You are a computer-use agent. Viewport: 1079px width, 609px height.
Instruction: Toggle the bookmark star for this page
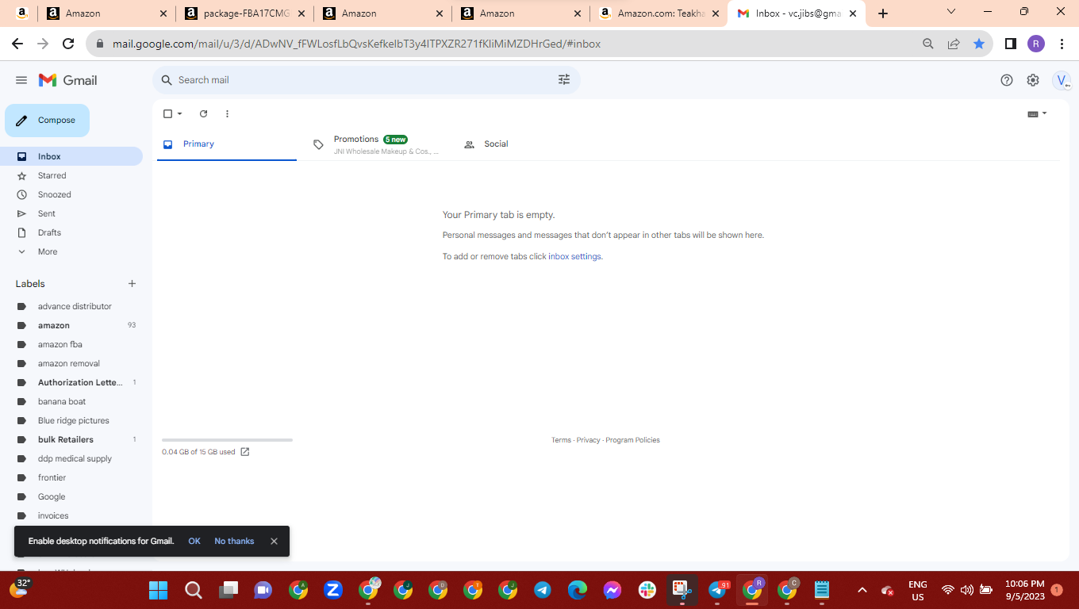pos(979,44)
